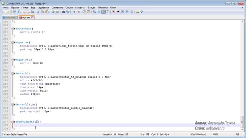Viewport: 246px width, 138px height.
Task: Click the Close All toolbar icon
Action: 28,12
